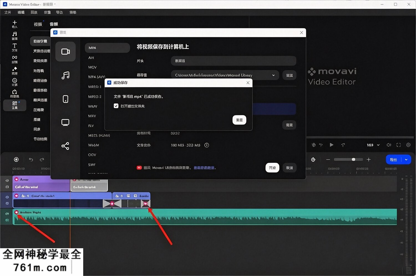416x276 pixels.
Task: Open the 回放 menu
Action: (34, 12)
